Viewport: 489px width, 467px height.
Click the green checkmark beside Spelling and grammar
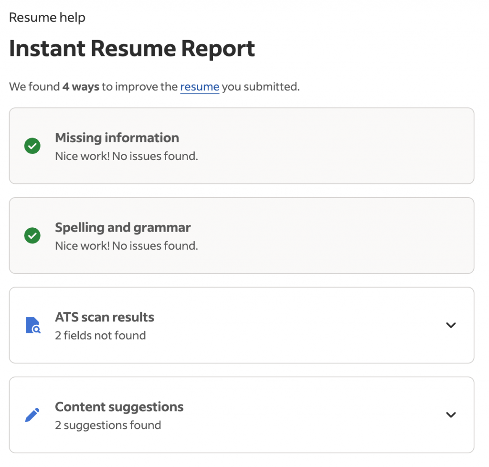[x=32, y=235]
